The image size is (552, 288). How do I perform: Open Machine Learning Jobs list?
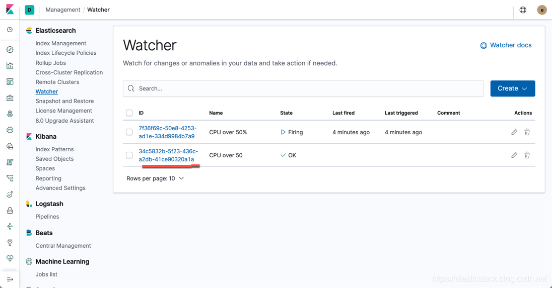(x=46, y=274)
